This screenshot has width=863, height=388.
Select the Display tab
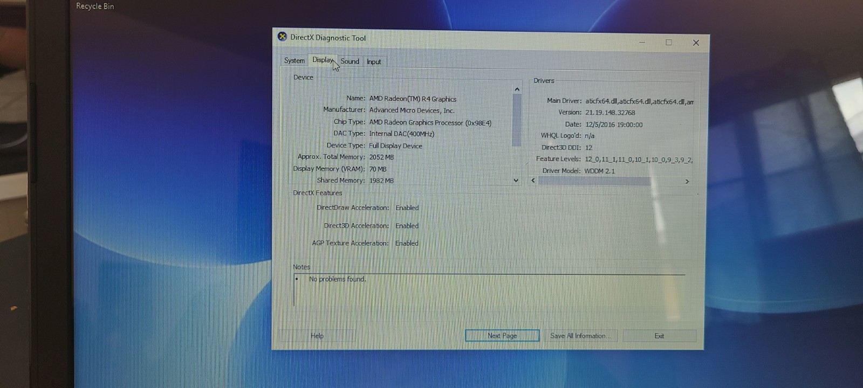(x=323, y=60)
